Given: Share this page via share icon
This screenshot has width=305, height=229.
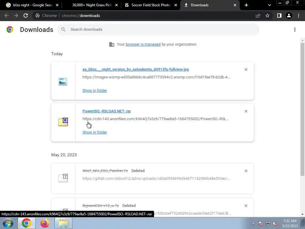Looking at the screenshot, I should click(258, 16).
